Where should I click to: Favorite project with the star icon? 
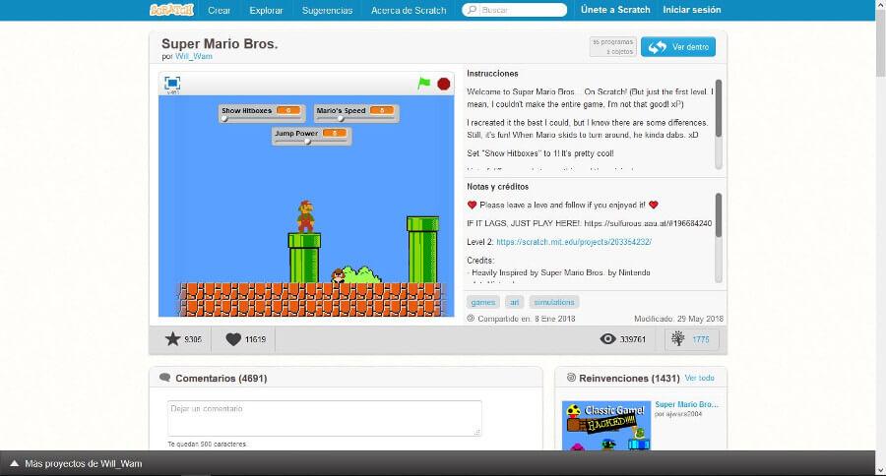click(x=172, y=338)
